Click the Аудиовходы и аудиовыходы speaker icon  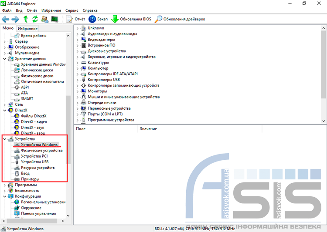[x=84, y=34]
